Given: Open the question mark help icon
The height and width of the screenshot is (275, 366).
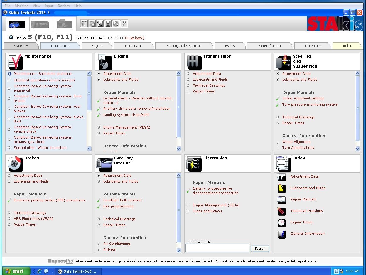Looking at the screenshot, I should tap(124, 24).
